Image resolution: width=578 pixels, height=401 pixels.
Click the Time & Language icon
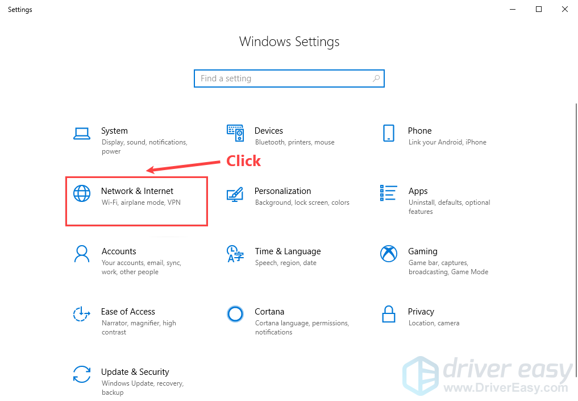[235, 254]
